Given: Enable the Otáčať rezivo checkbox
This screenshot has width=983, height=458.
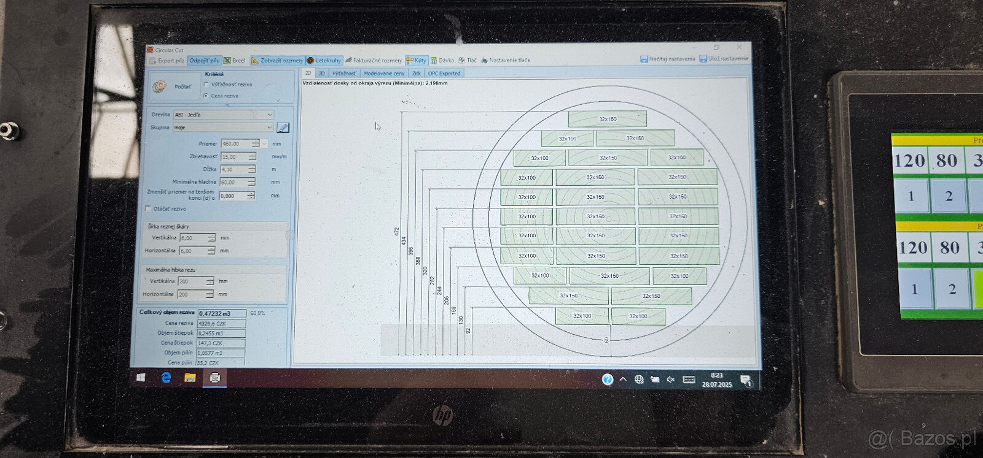Looking at the screenshot, I should coord(148,209).
